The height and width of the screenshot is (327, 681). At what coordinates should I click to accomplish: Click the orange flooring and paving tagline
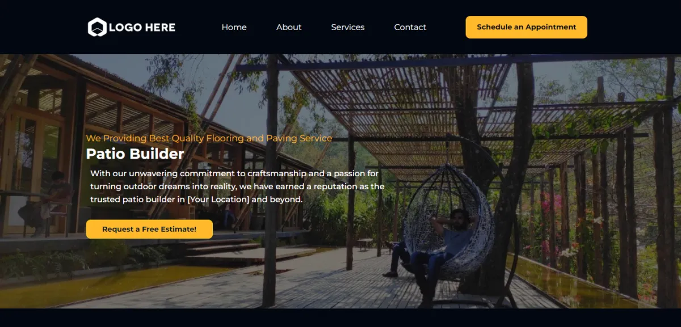[209, 138]
